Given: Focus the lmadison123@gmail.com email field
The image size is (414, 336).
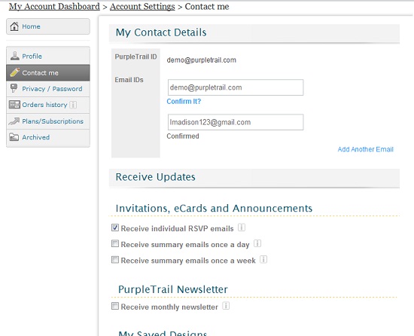Looking at the screenshot, I should 236,122.
